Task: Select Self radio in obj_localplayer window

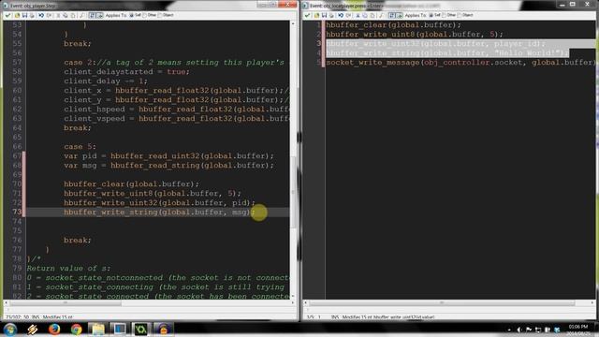Action: (x=434, y=15)
